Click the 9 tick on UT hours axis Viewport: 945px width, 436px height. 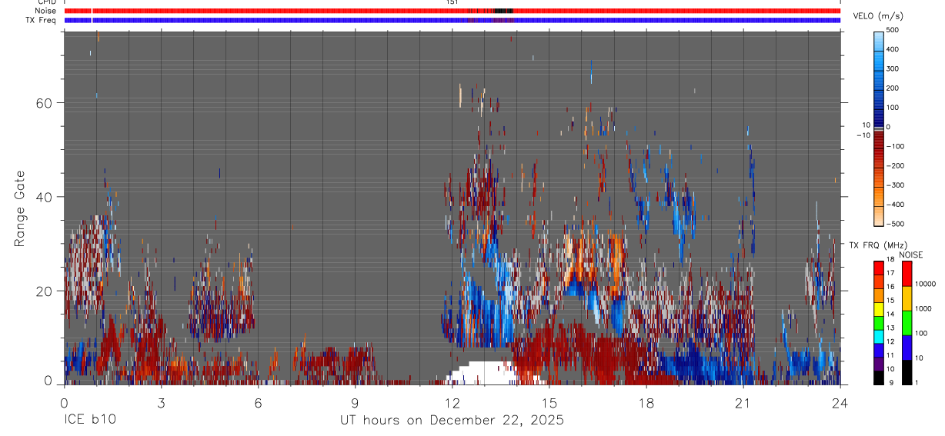(355, 402)
